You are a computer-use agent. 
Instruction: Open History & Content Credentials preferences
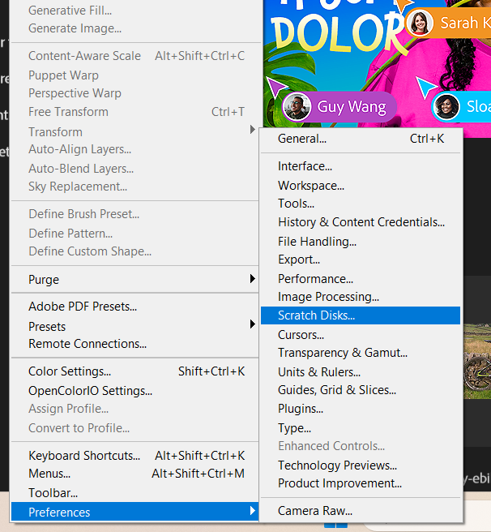(x=360, y=222)
